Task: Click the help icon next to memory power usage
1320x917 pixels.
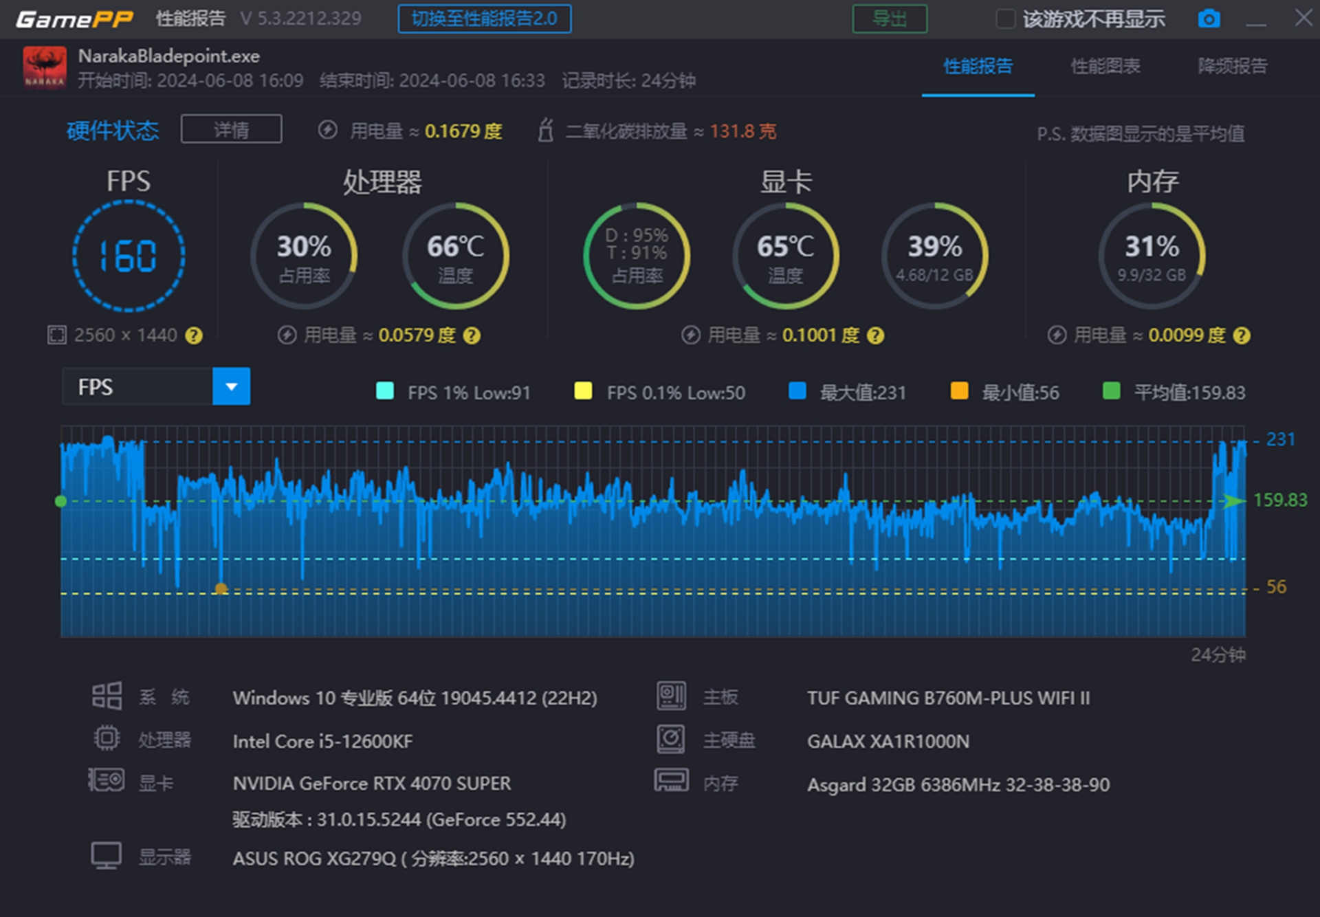Action: pos(1242,335)
